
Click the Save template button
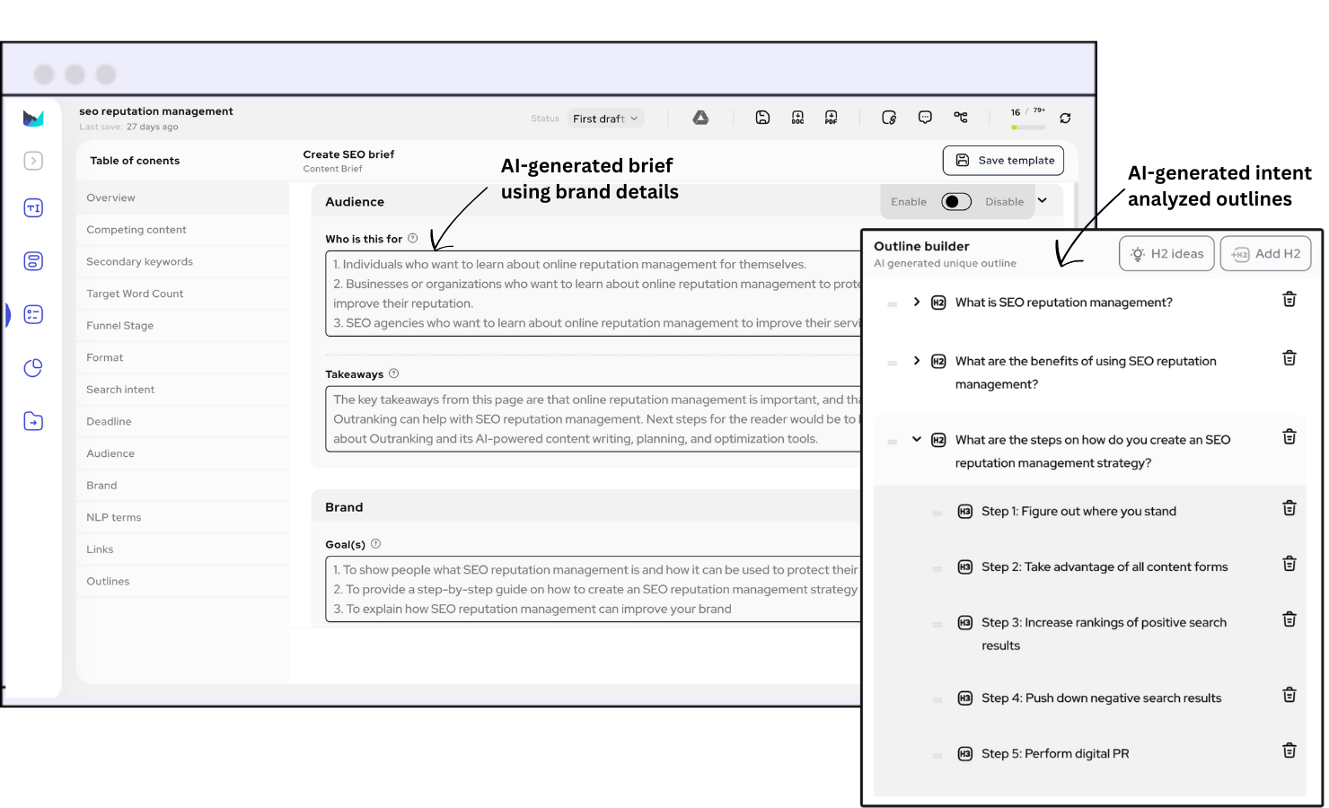click(1003, 160)
